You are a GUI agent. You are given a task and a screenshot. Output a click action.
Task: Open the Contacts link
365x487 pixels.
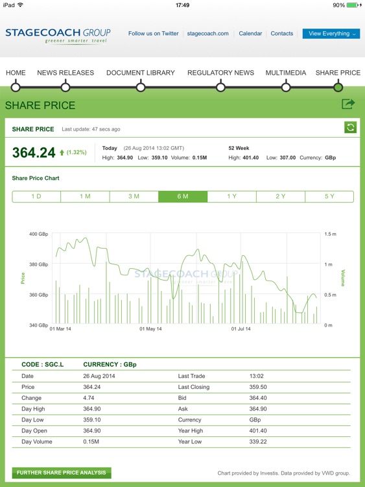pos(282,34)
